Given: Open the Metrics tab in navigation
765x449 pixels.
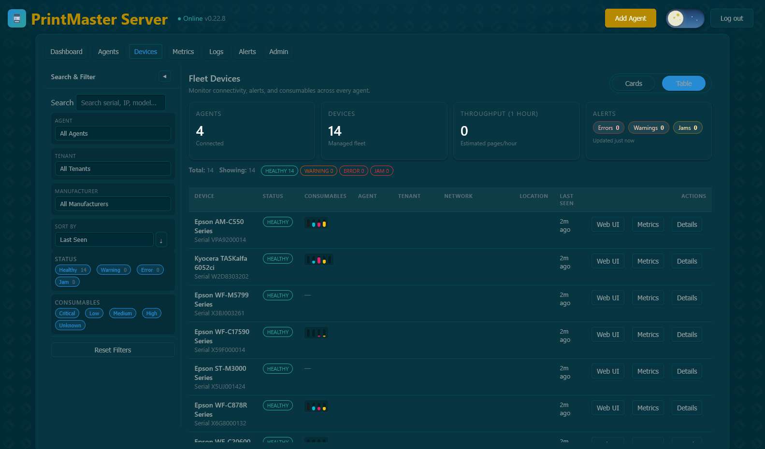Looking at the screenshot, I should [183, 52].
